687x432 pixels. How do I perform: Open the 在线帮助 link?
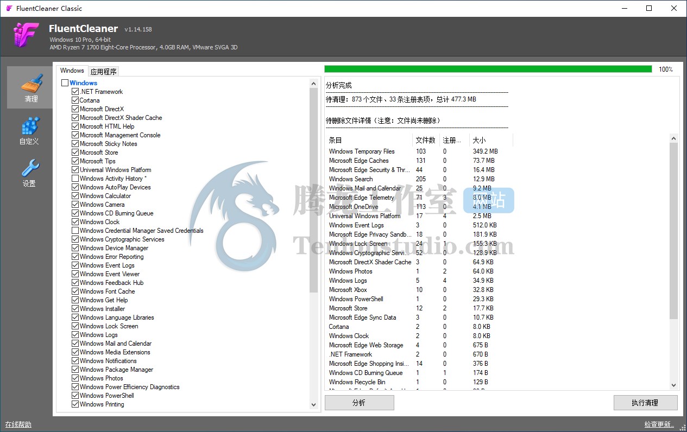(18, 424)
